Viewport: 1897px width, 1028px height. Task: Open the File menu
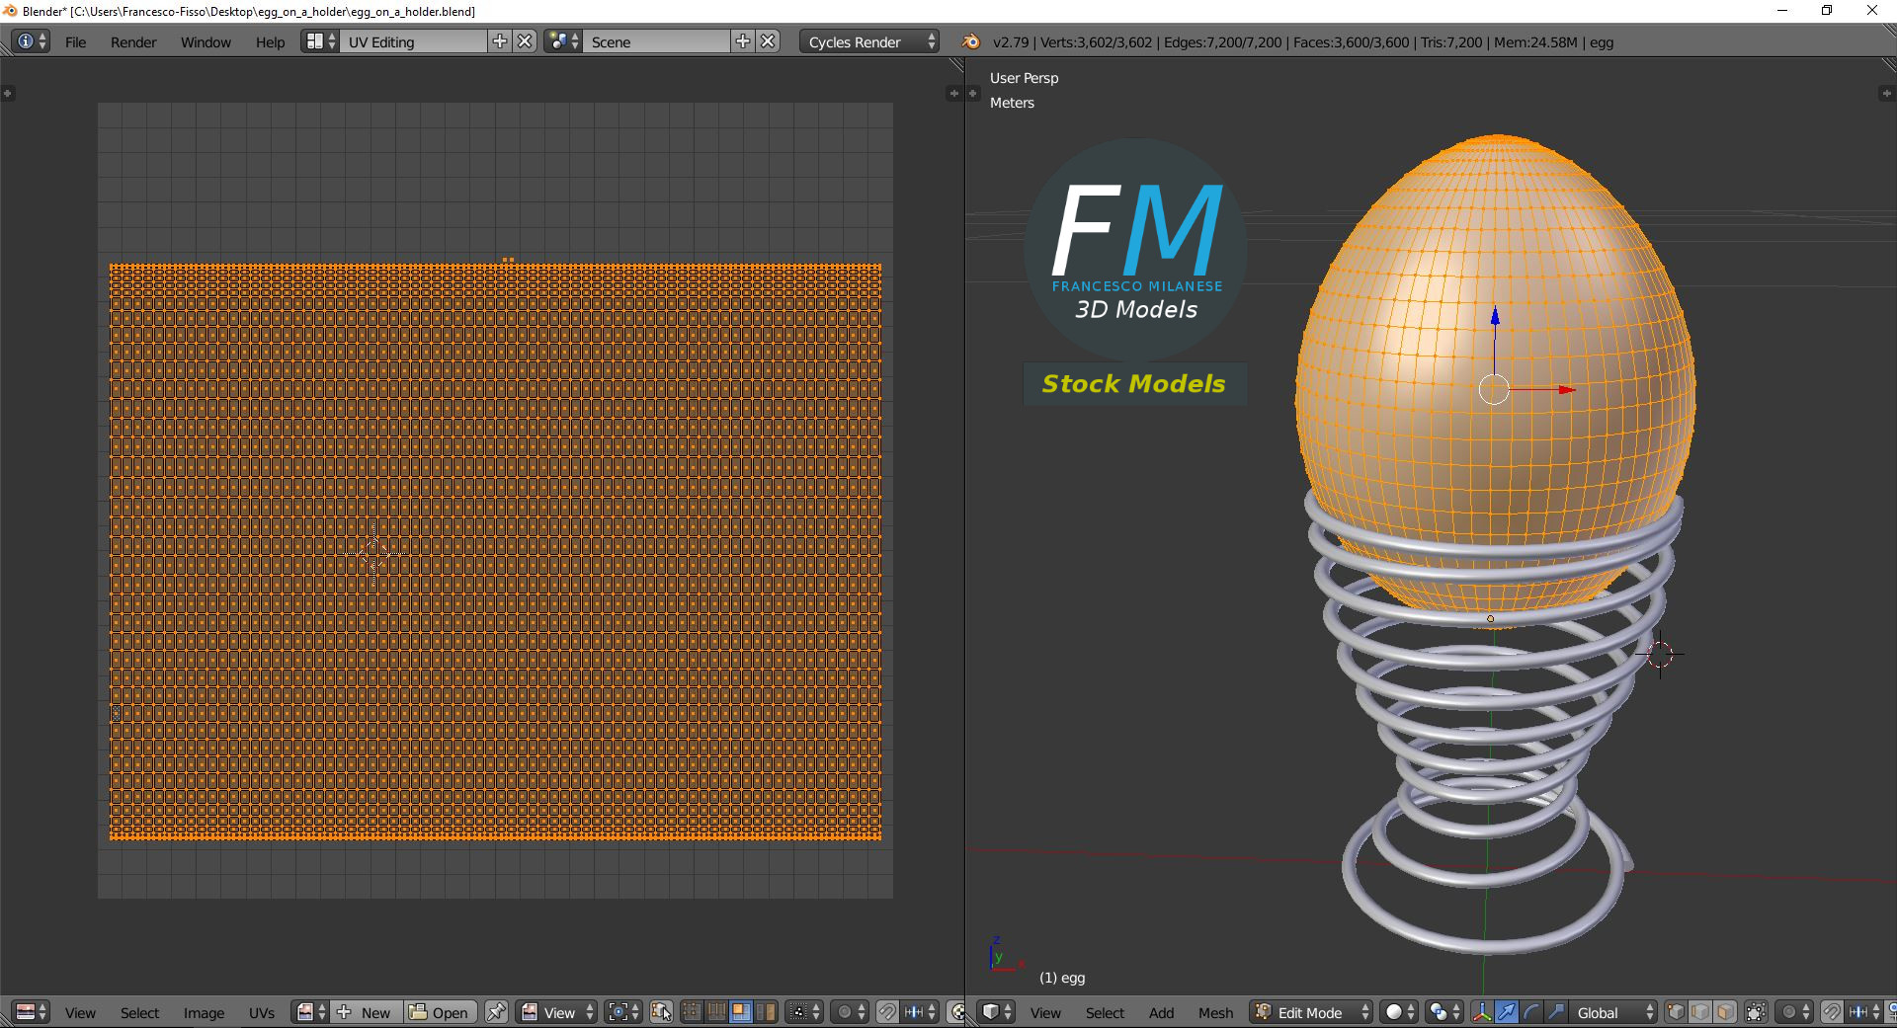pyautogui.click(x=75, y=41)
